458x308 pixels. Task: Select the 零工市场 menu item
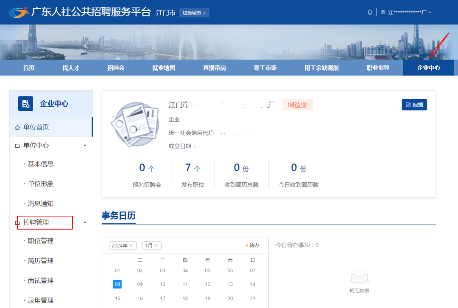265,67
